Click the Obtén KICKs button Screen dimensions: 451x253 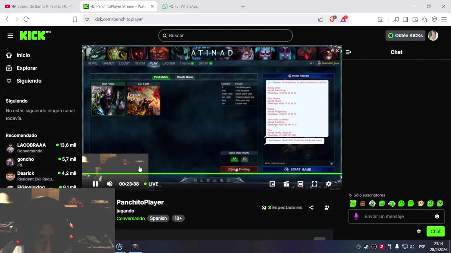(406, 35)
